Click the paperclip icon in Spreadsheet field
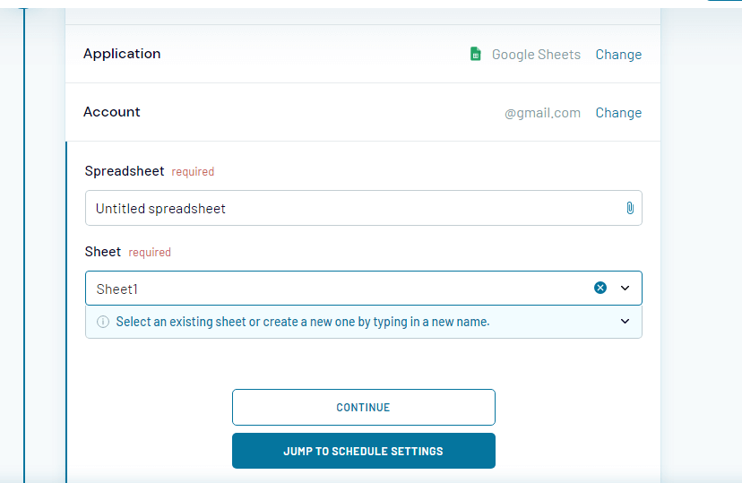Screen dimensions: 742x483 (630, 208)
